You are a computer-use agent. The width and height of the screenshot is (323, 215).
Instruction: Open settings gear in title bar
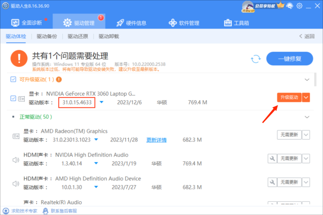coord(299,6)
